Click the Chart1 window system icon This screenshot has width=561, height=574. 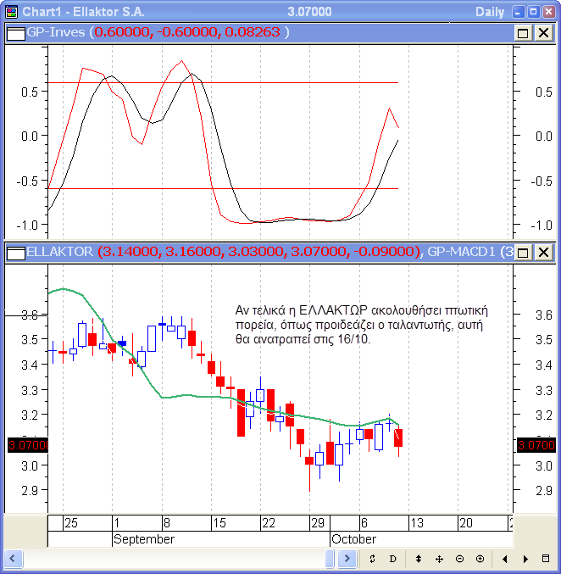coord(11,12)
